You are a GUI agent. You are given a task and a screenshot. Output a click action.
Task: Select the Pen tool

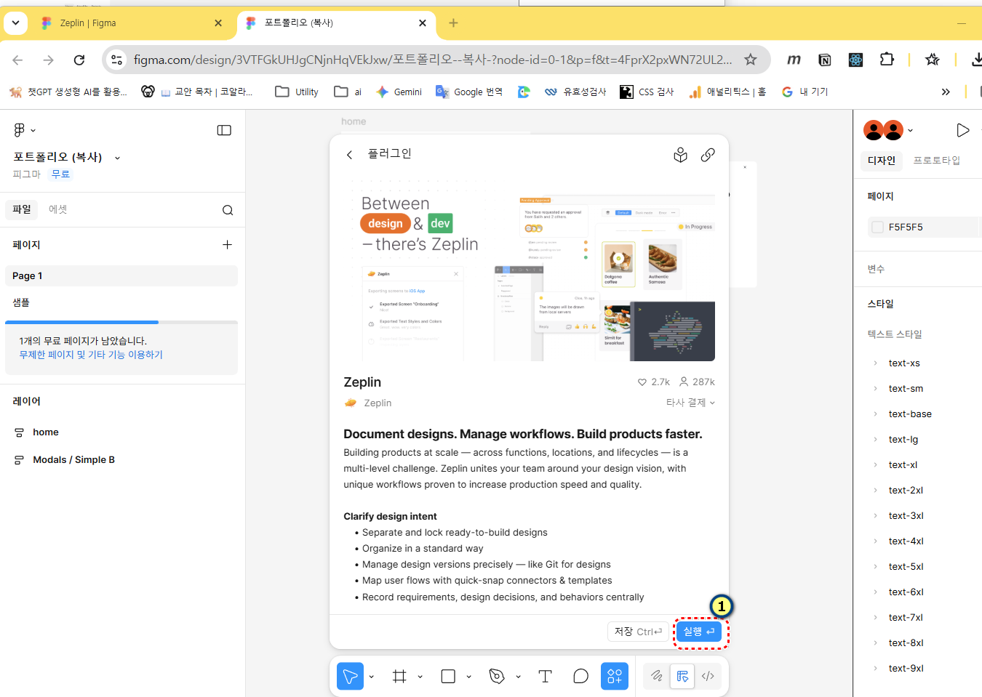coord(497,677)
